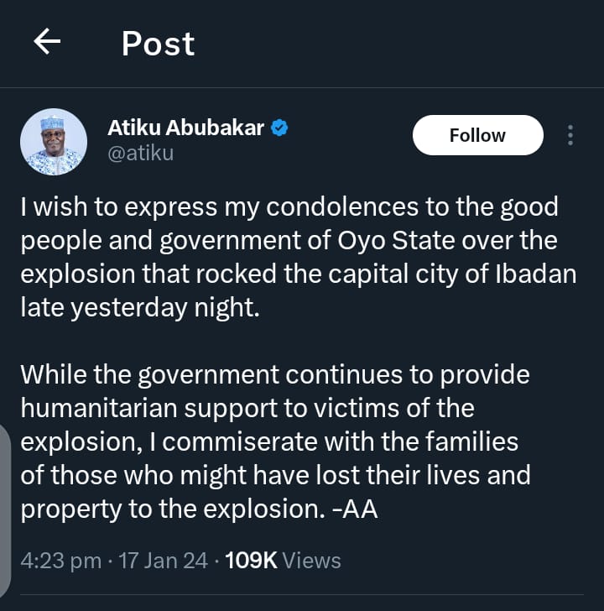Tap the @atiku handle
Image resolution: width=604 pixels, height=611 pixels.
[141, 153]
